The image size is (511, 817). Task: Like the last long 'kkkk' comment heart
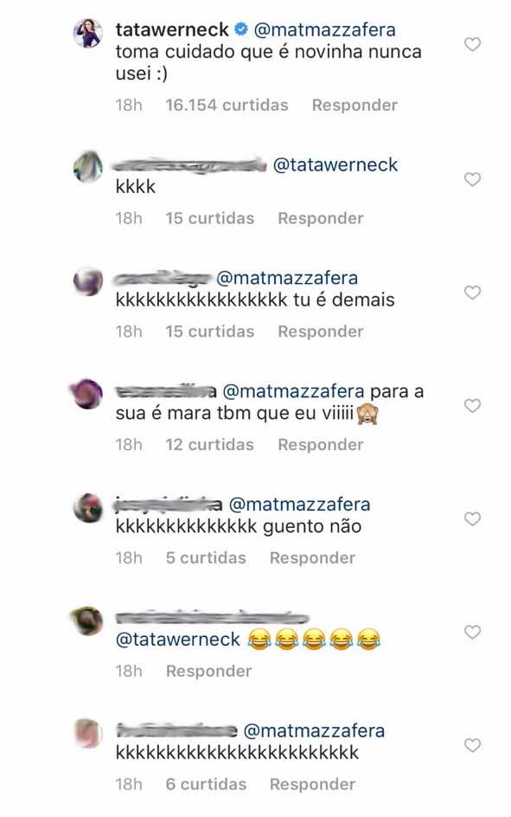point(472,745)
